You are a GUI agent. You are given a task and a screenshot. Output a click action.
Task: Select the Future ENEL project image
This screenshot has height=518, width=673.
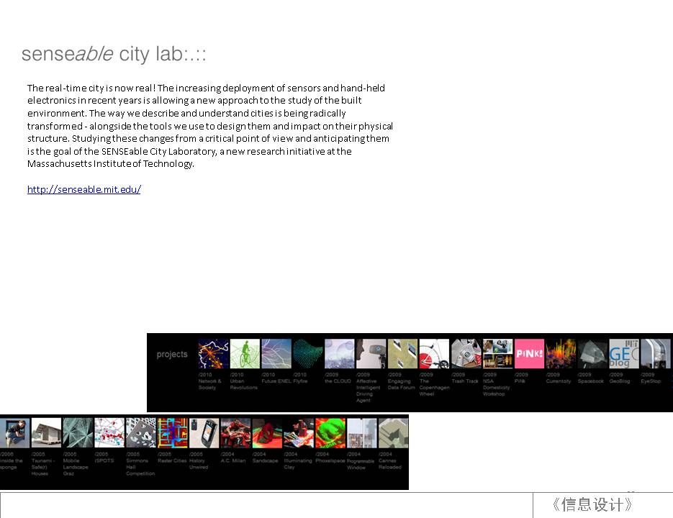pos(276,354)
